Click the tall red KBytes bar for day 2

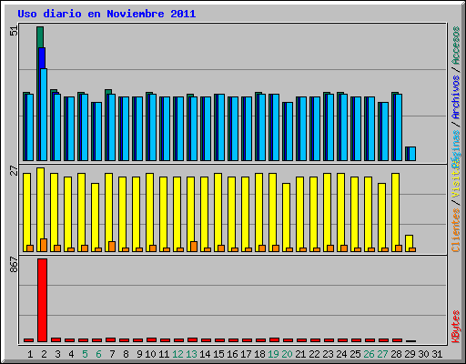pos(42,300)
